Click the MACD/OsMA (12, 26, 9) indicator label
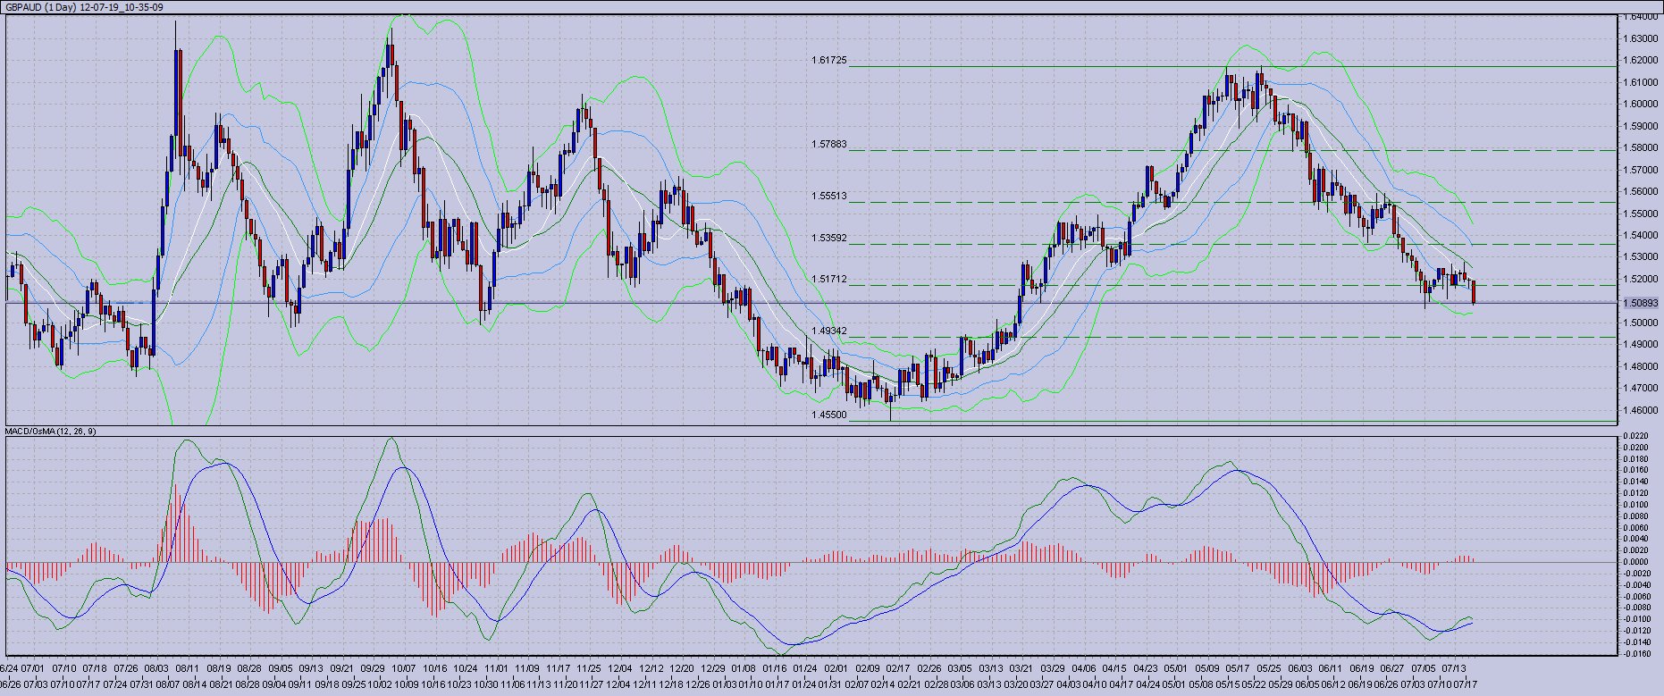 51,431
